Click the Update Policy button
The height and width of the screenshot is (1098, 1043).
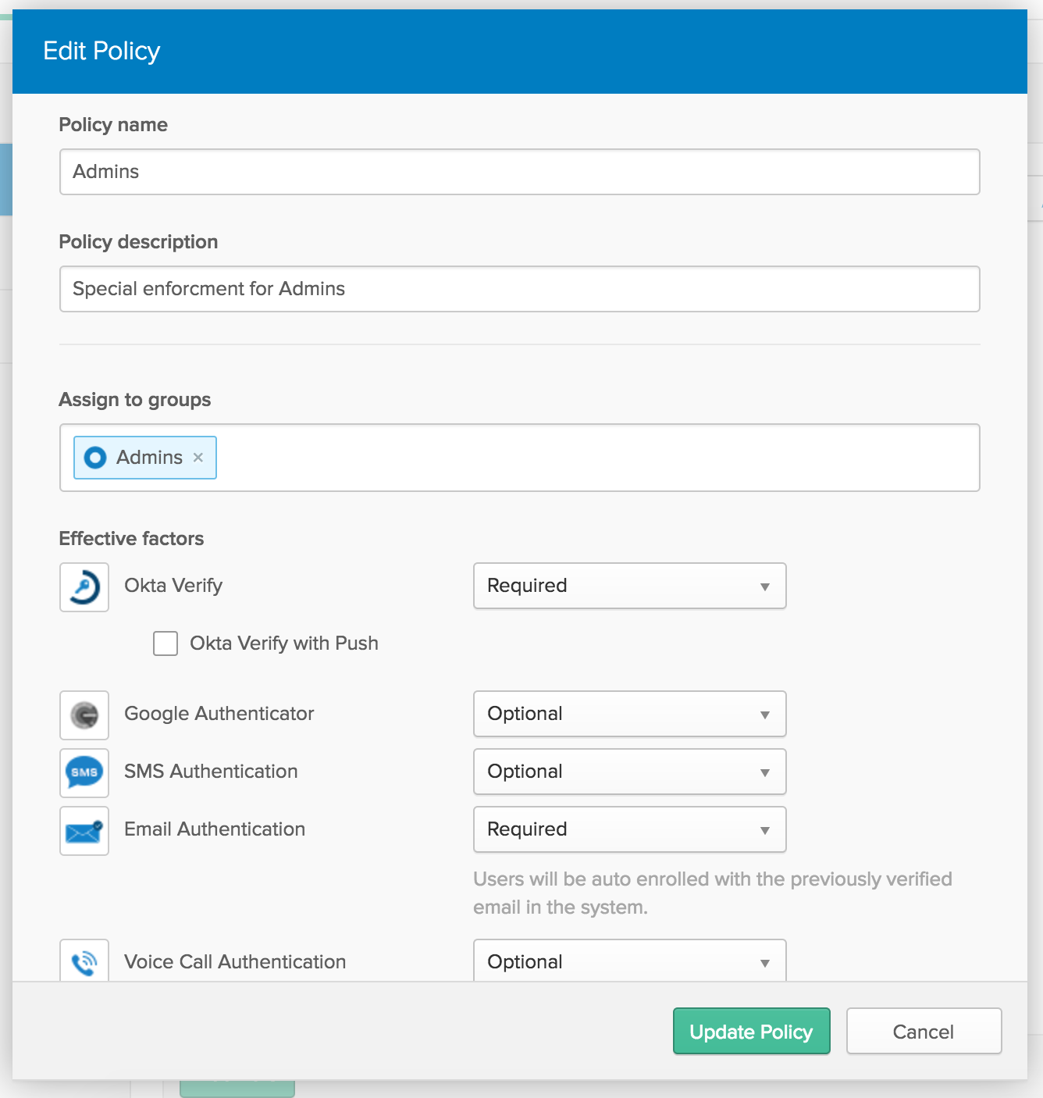click(x=751, y=1031)
